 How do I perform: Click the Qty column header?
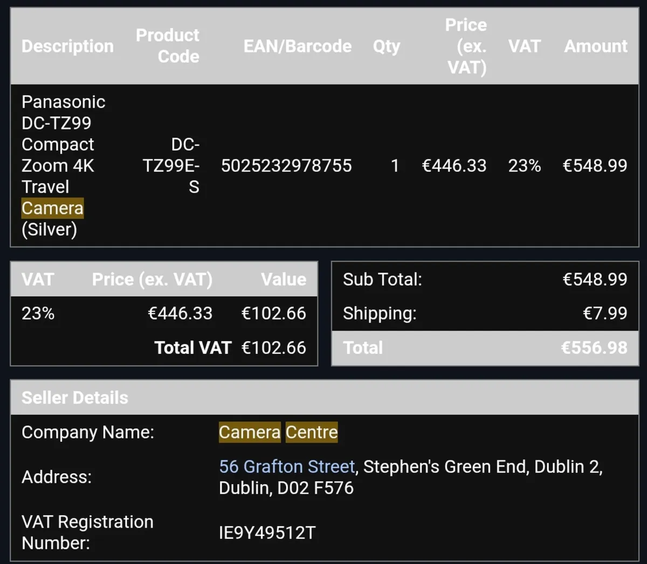[386, 46]
